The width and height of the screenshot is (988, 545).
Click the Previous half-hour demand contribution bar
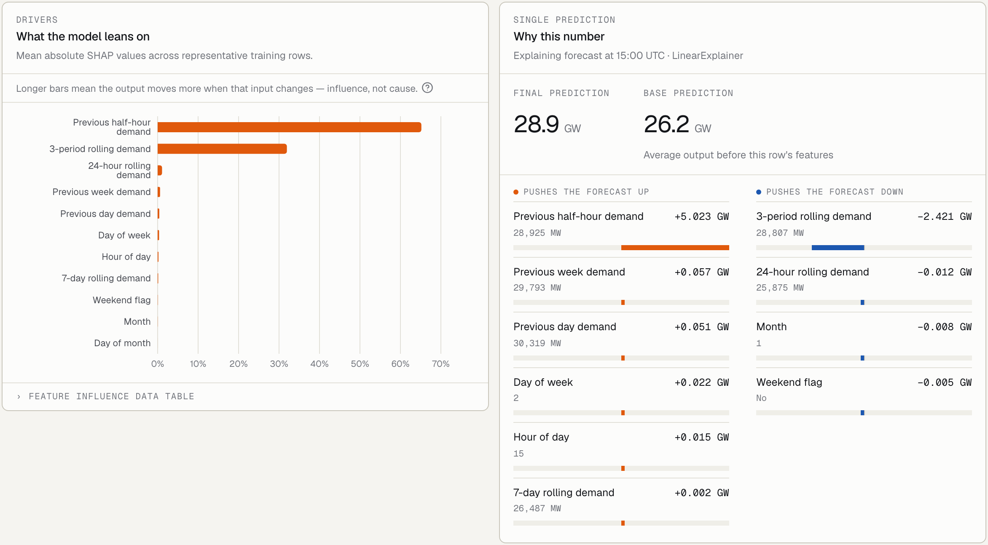[675, 248]
